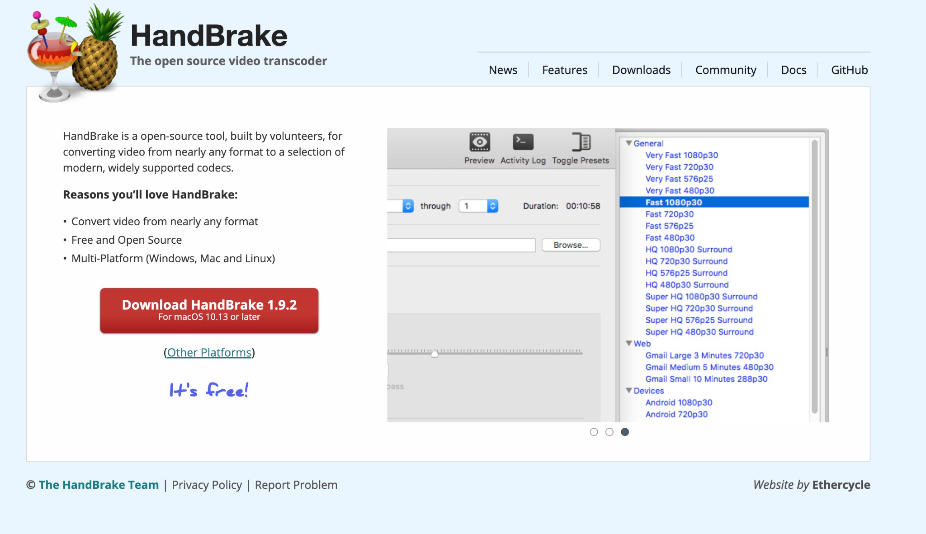Open the News page
Viewport: 926px width, 534px height.
coord(503,70)
